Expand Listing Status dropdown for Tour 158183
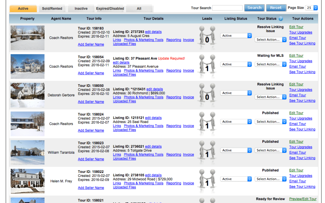This screenshot has height=203, width=325. click(x=236, y=35)
